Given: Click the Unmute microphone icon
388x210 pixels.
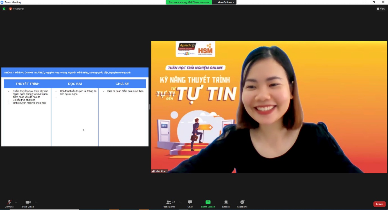Looking at the screenshot, I should coord(9,202).
